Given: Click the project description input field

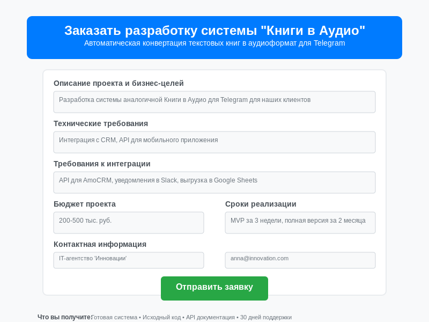Looking at the screenshot, I should pyautogui.click(x=214, y=101).
